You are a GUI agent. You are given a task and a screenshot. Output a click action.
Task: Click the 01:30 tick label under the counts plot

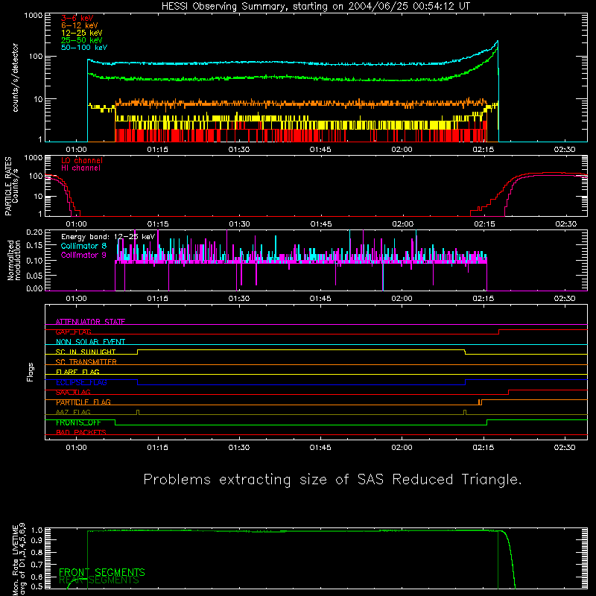[239, 150]
